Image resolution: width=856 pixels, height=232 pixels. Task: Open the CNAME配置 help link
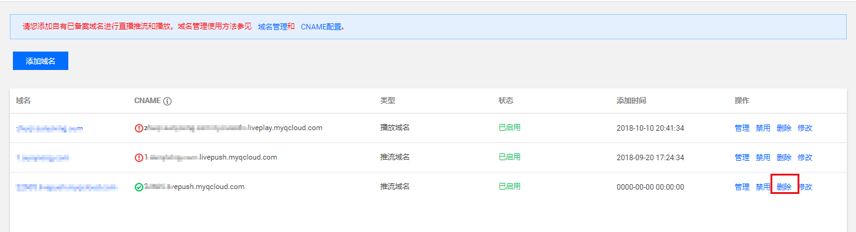tap(321, 27)
